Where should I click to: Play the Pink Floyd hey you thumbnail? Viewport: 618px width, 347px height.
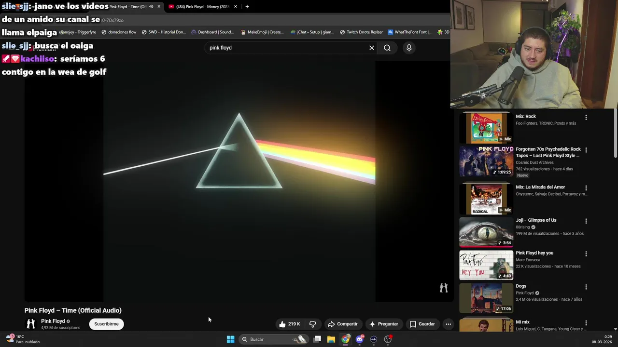[x=486, y=265]
